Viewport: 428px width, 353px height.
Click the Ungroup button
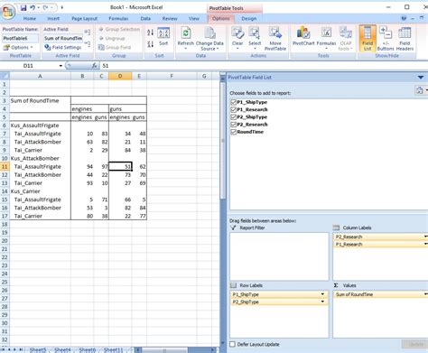point(112,38)
